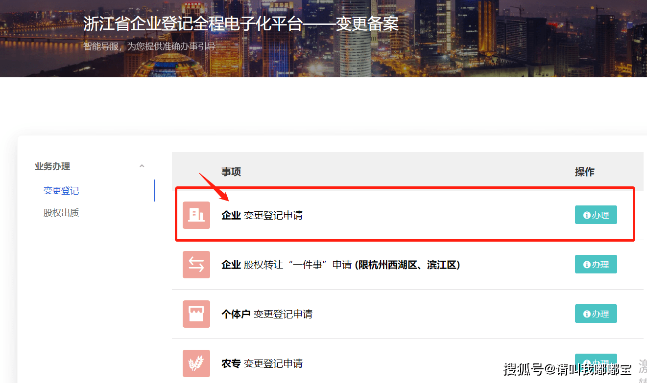Click the 浙江省企业登记全程电子化平台 page title
The image size is (647, 383).
240,24
